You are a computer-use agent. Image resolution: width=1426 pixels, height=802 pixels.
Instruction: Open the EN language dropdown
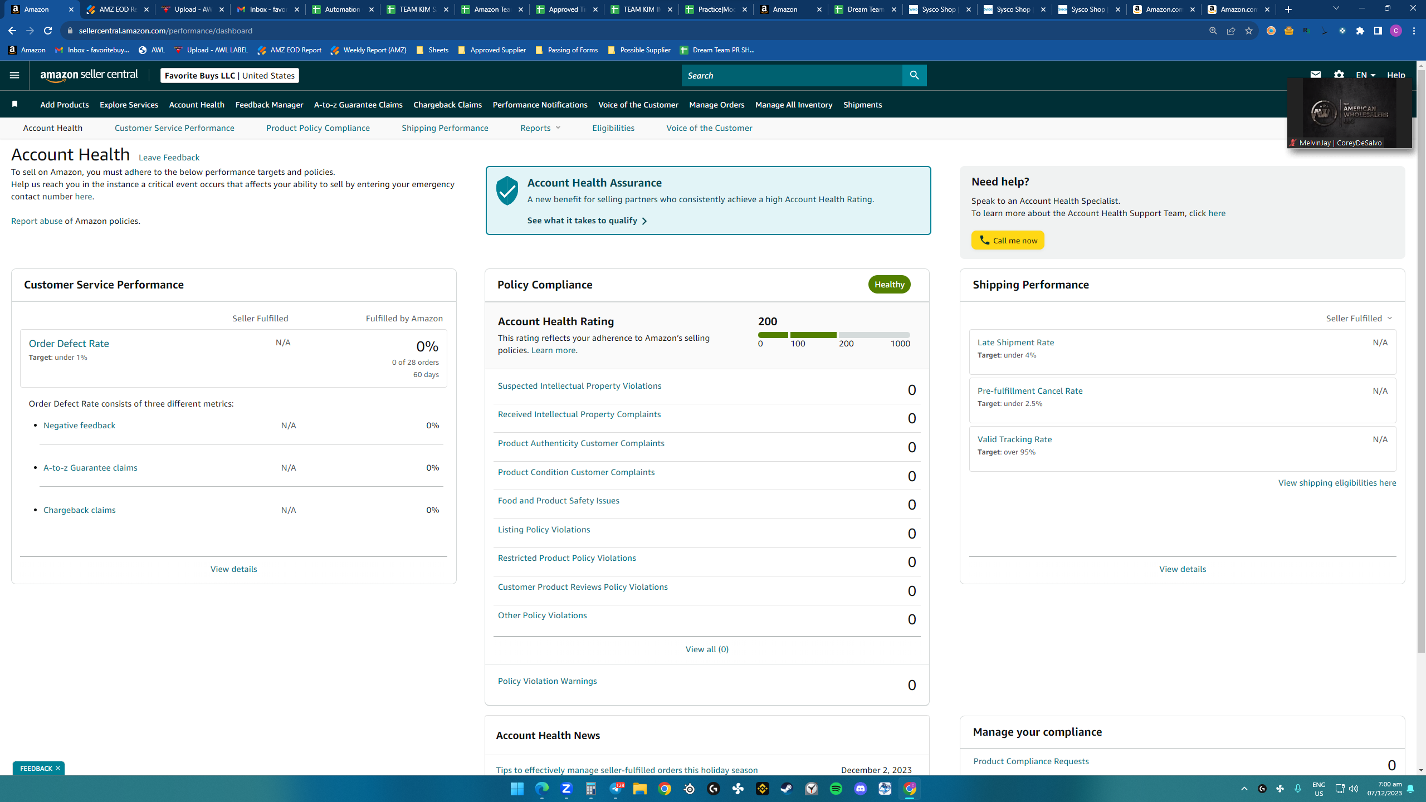click(1365, 75)
